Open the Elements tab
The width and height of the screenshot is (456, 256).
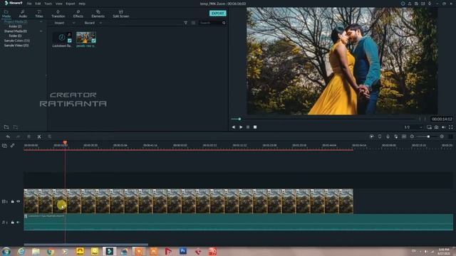click(98, 14)
